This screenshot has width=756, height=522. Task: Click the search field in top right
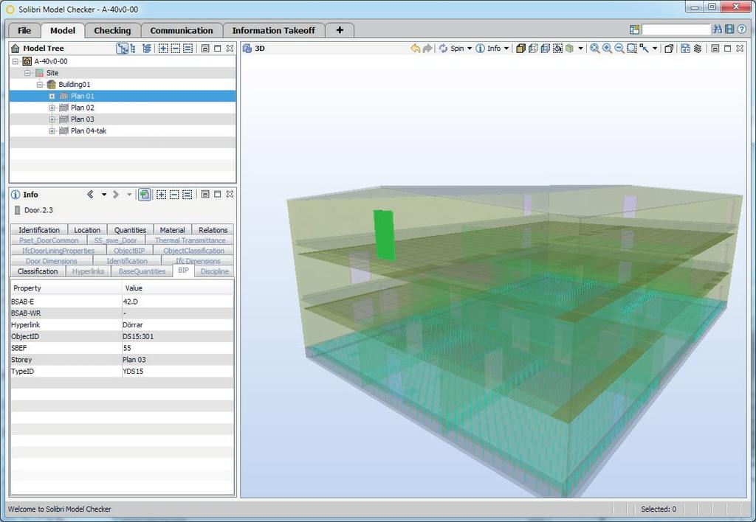(x=676, y=29)
